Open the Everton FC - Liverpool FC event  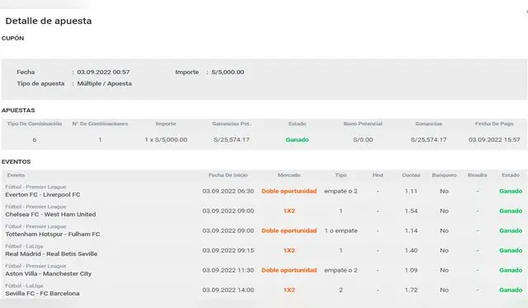[42, 194]
